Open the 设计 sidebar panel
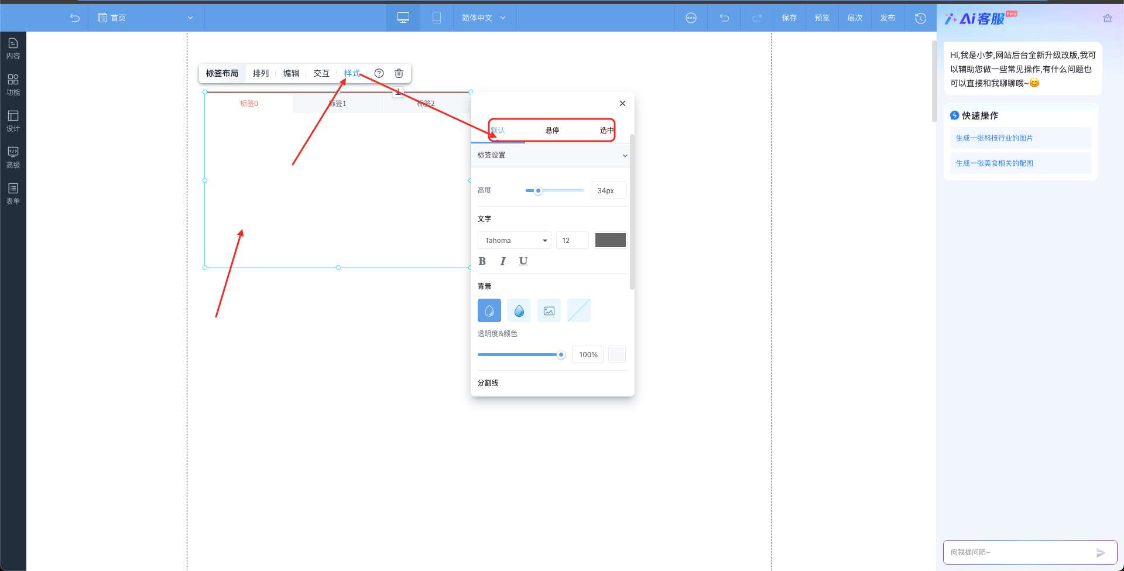1124x571 pixels. click(13, 121)
